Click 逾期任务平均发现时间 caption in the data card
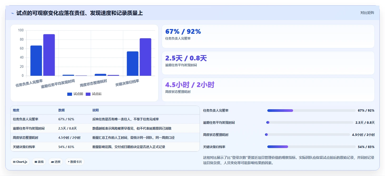The height and width of the screenshot is (176, 385). [181, 65]
